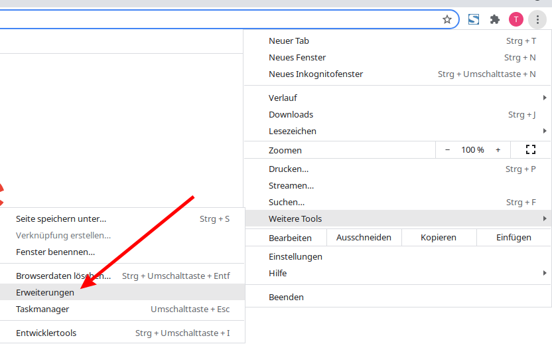Click the Kopieren button
Screen dimensions: 552x344
[x=438, y=237]
